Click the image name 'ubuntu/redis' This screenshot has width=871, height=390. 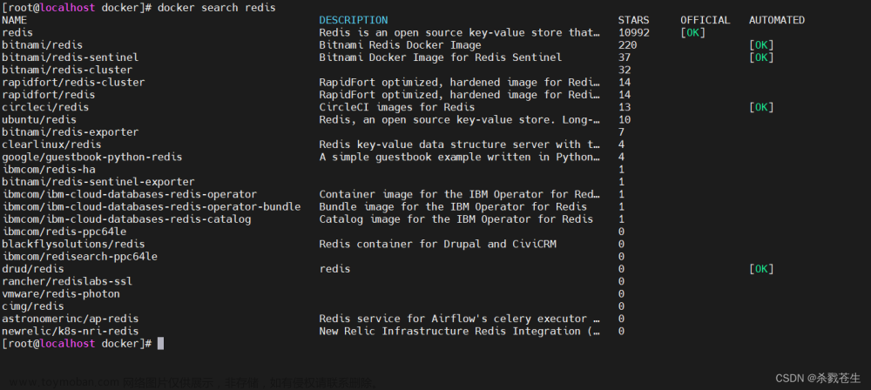tap(39, 119)
